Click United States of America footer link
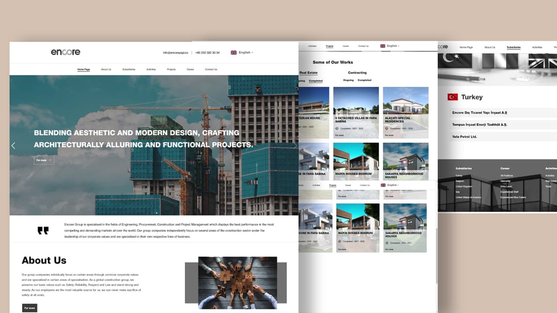The height and width of the screenshot is (313, 557). pos(468,198)
